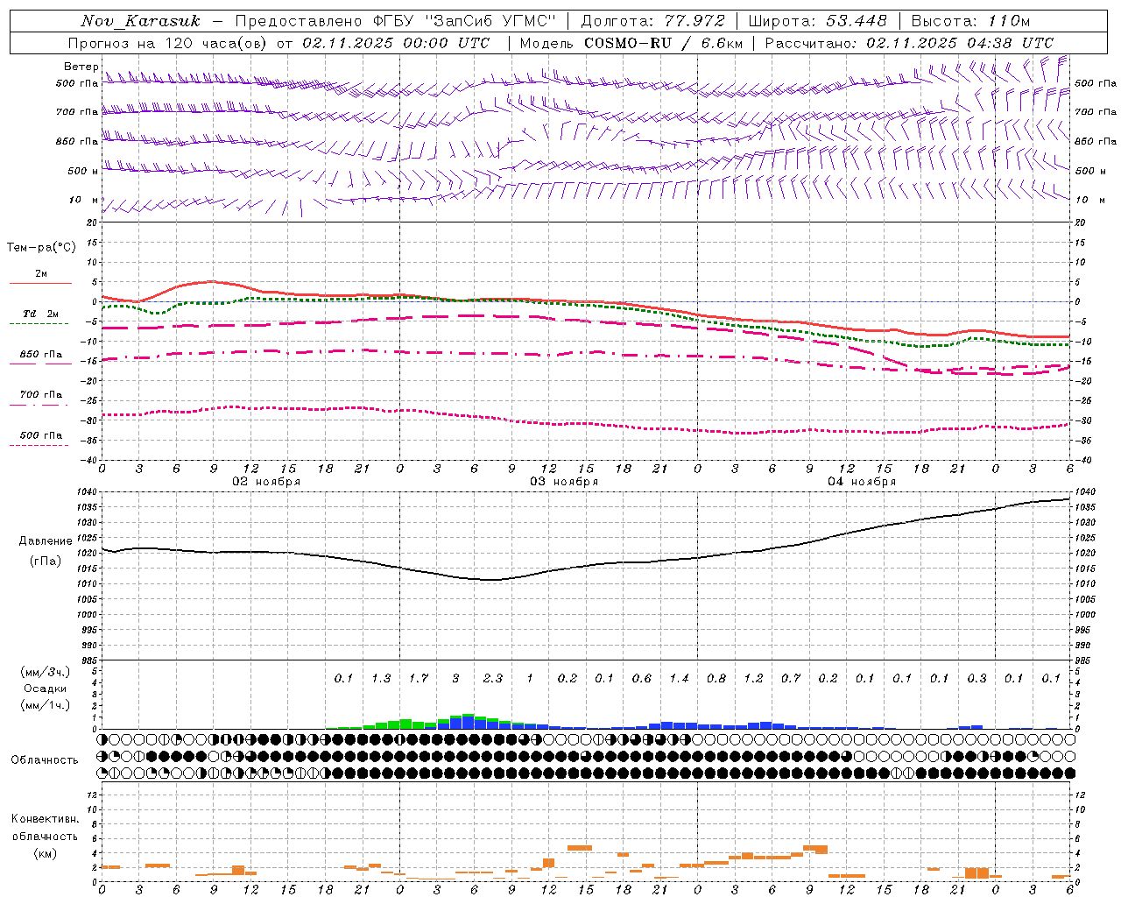Viewport: 1121px width, 897px height.
Task: Click the (мм/1ч.) units label
Action: [x=46, y=705]
